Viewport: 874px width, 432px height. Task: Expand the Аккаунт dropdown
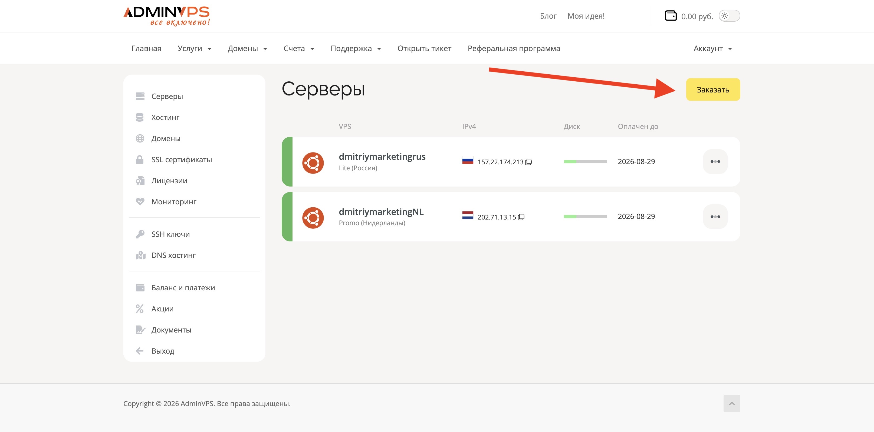[712, 48]
